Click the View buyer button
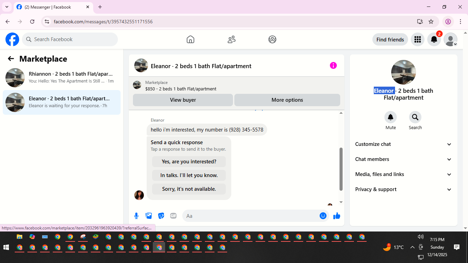Screen dimensions: 468x263 183,100
